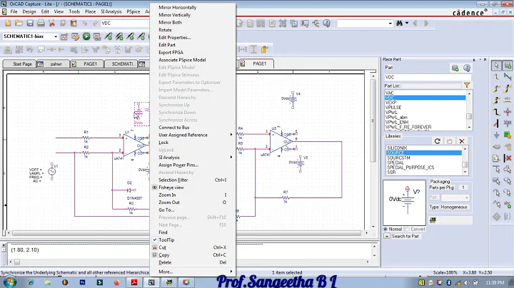Open the Part packaging dropdown
Image resolution: width=514 pixels, height=288 pixels.
pos(455,197)
